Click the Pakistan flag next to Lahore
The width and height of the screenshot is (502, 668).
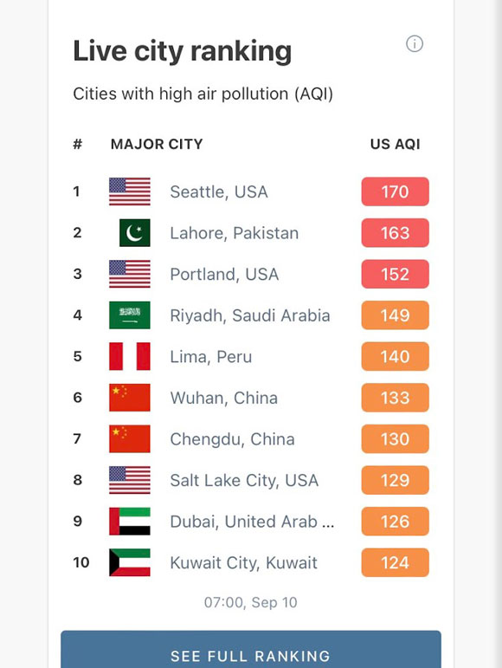click(135, 233)
